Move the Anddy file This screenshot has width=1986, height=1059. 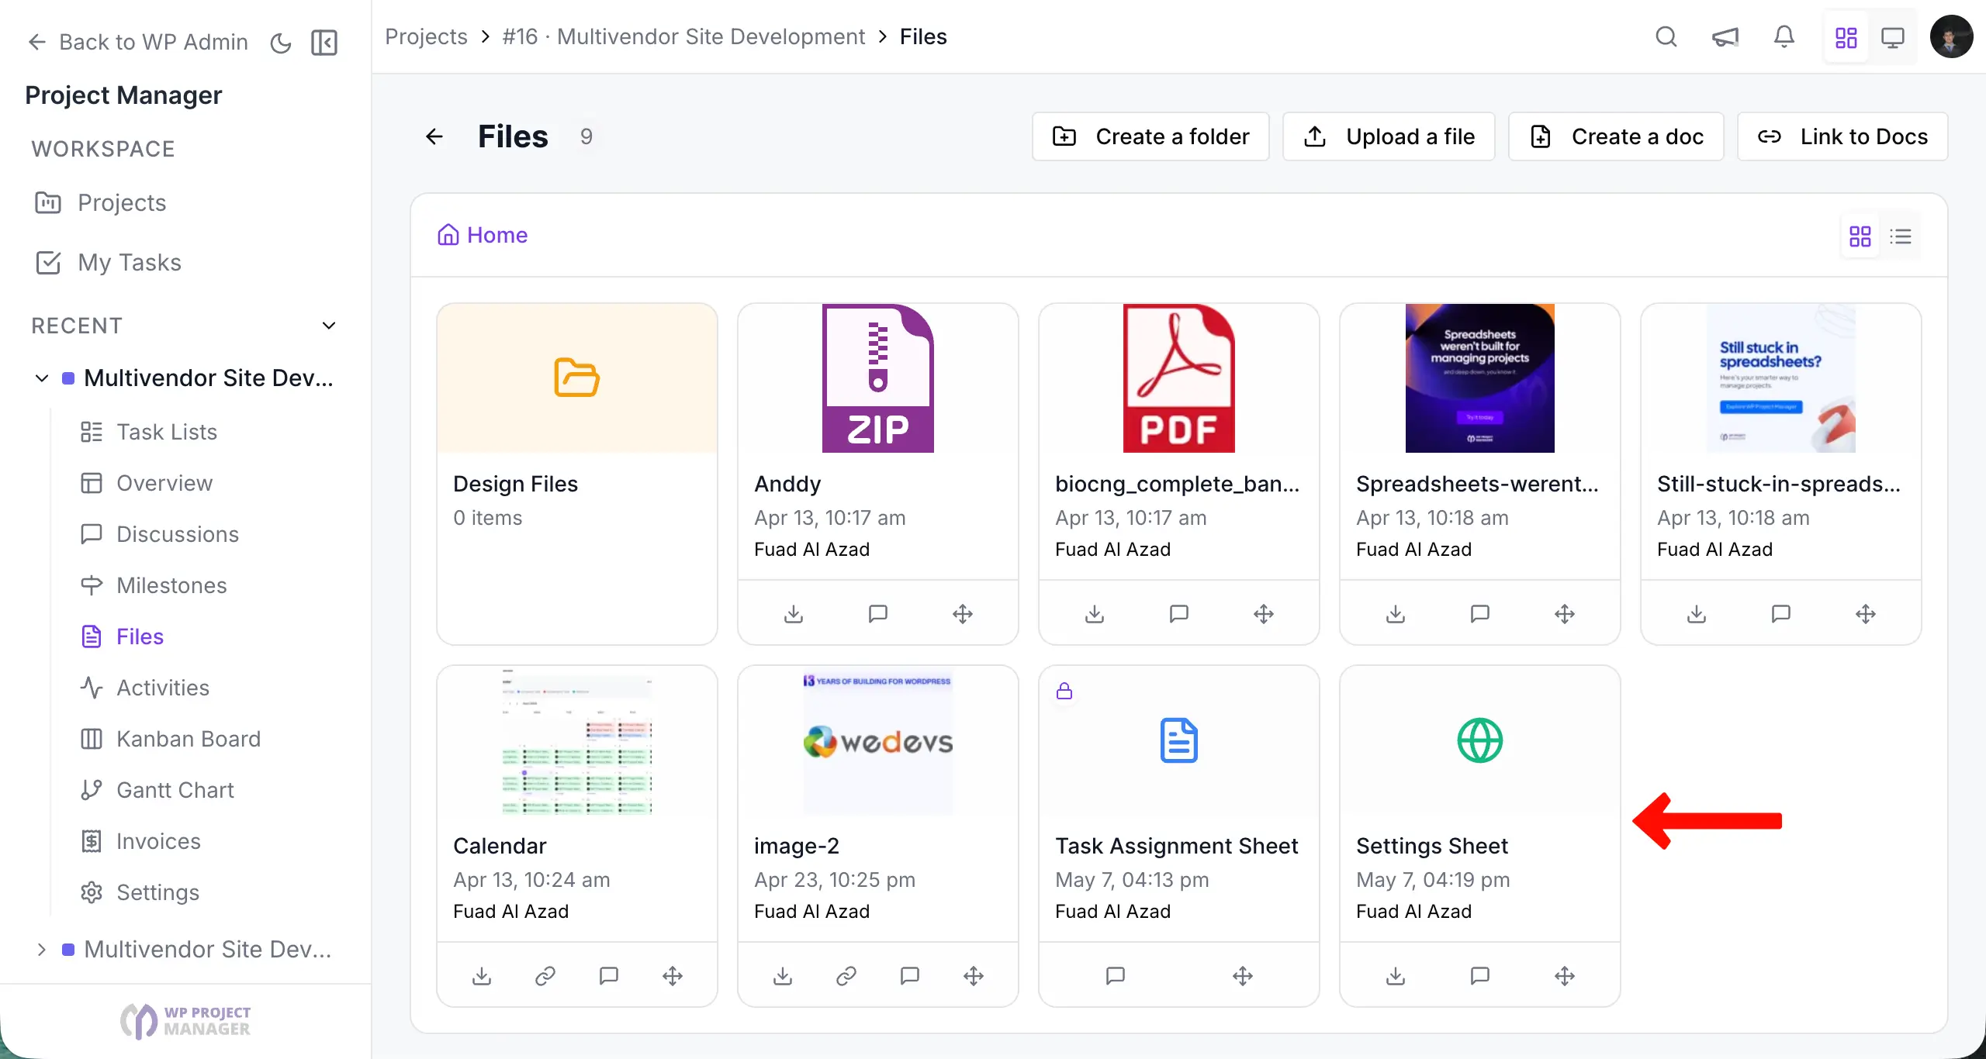(x=963, y=614)
